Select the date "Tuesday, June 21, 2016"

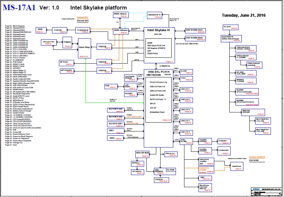click(244, 15)
